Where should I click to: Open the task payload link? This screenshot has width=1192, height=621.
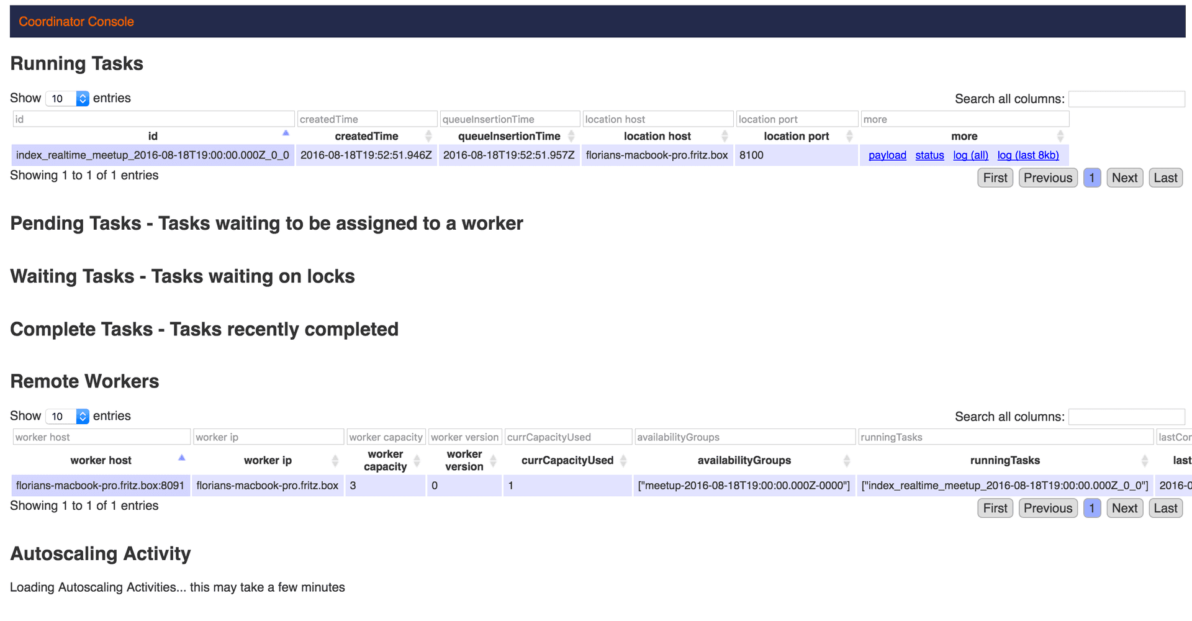click(x=887, y=155)
